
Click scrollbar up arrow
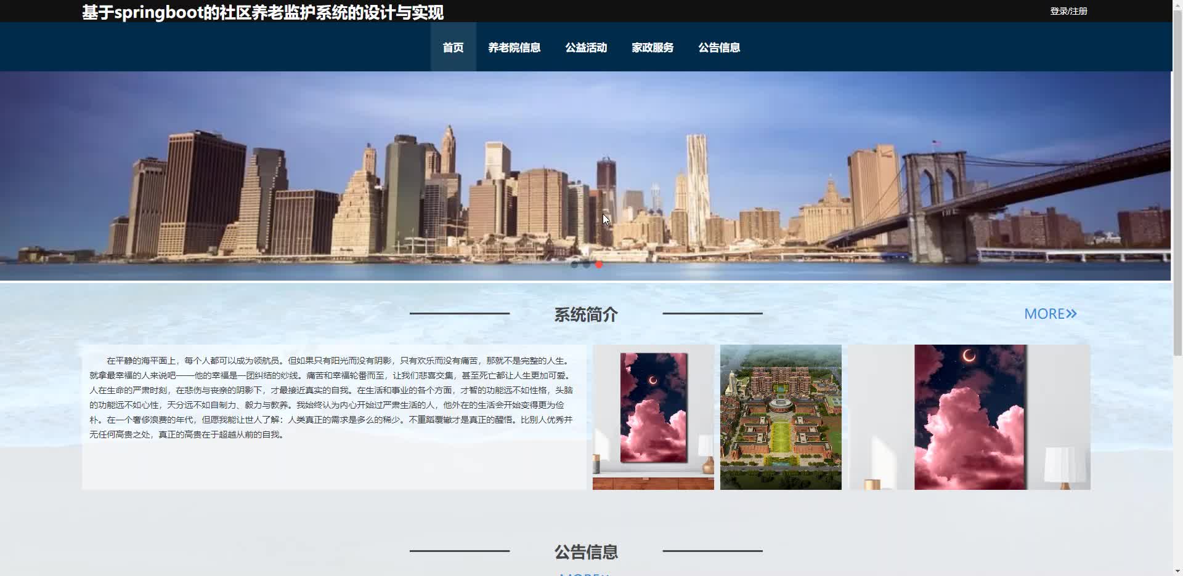point(1177,5)
